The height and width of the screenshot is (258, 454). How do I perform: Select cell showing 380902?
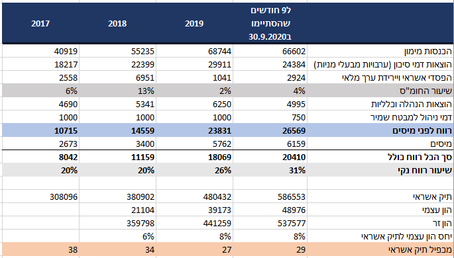coord(141,197)
